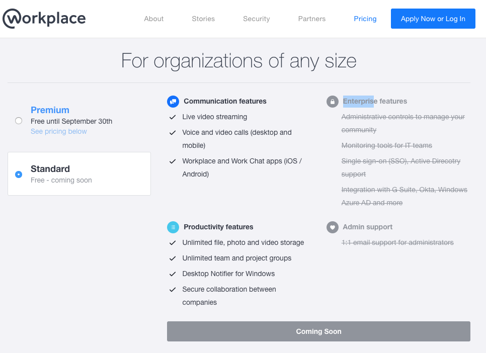Click 'Desktop Notifier for Windows' text
This screenshot has width=486, height=353.
228,274
